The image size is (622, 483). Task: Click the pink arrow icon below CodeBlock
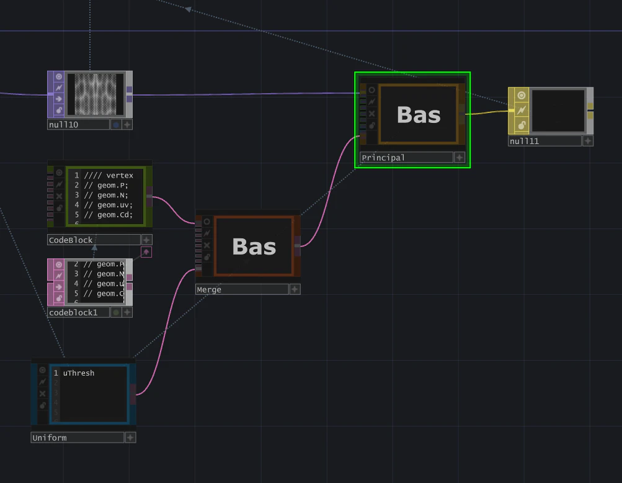[x=146, y=252]
